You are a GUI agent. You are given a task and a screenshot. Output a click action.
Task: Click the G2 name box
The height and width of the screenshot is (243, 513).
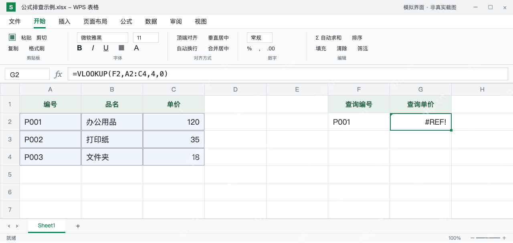tap(27, 74)
